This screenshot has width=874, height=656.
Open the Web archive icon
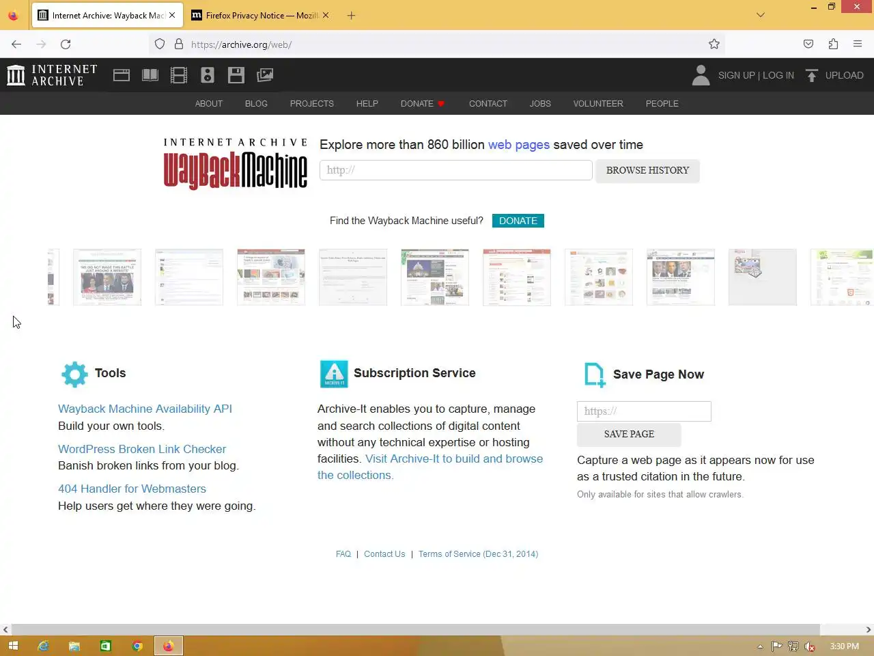point(122,75)
